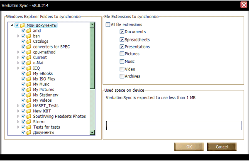Expand the Current folder node
The width and height of the screenshot is (249, 161).
coord(18,58)
